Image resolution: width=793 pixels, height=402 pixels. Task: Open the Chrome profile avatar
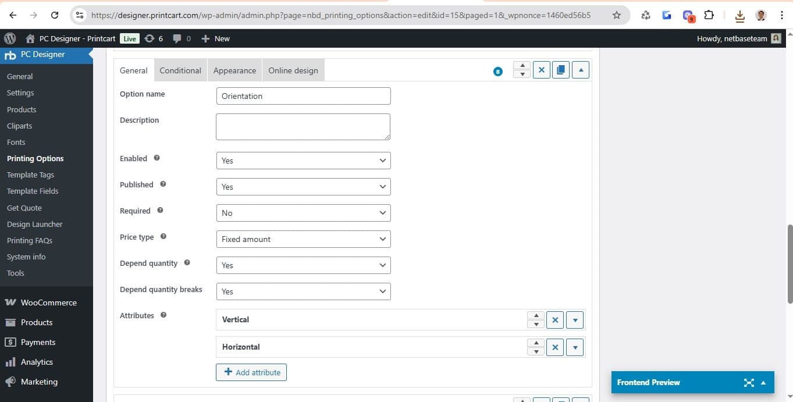761,15
